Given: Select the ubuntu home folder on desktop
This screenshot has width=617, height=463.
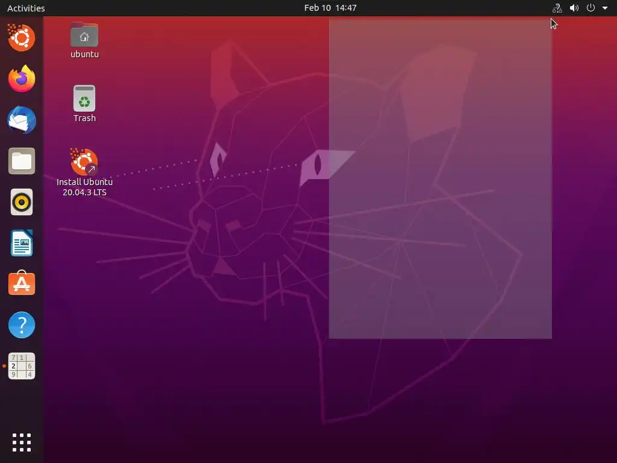Looking at the screenshot, I should pos(84,40).
